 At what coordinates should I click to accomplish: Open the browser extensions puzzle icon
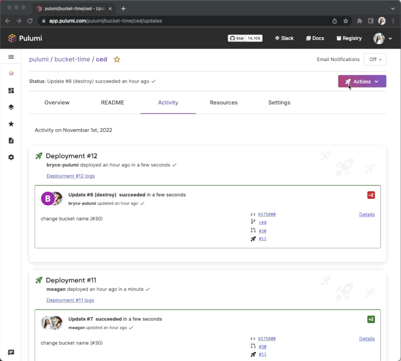pos(359,21)
